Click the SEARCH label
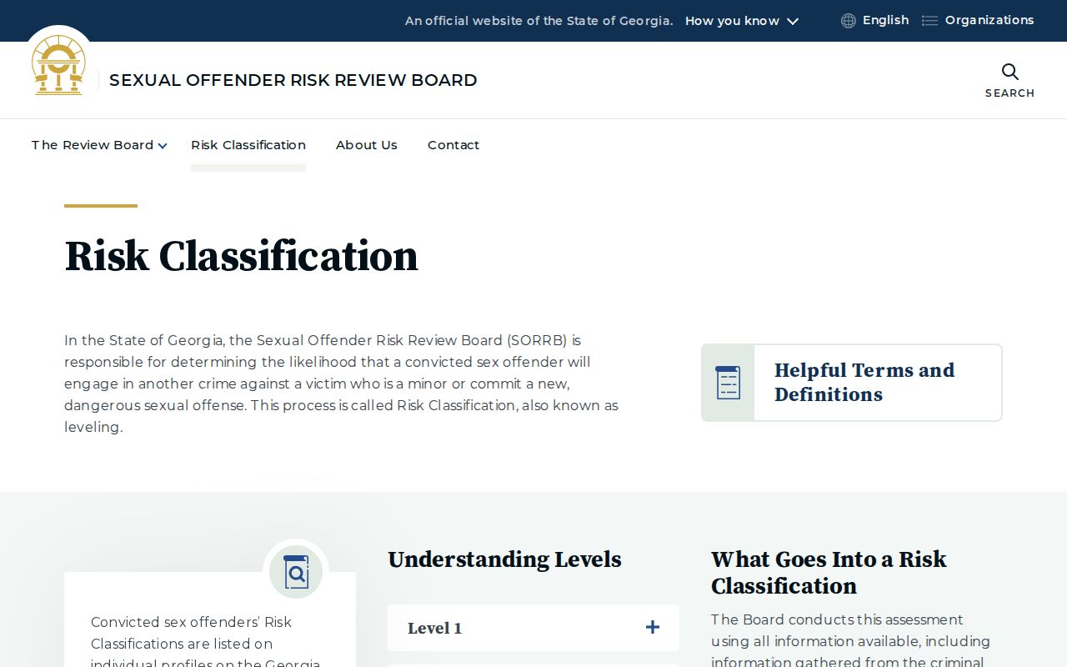This screenshot has height=667, width=1067. pos(1009,93)
